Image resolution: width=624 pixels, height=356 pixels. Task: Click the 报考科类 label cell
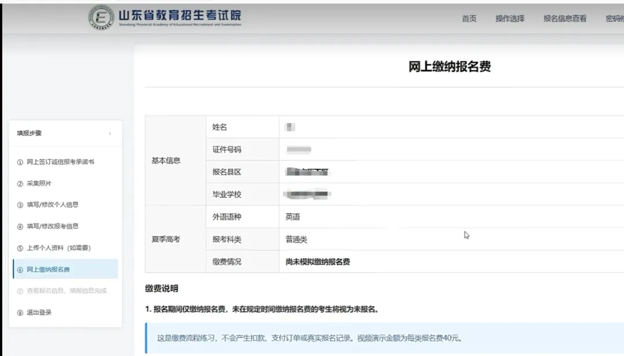[x=242, y=239]
